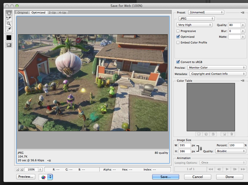Select the Zoom tool
The height and width of the screenshot is (185, 248).
[x=9, y=24]
